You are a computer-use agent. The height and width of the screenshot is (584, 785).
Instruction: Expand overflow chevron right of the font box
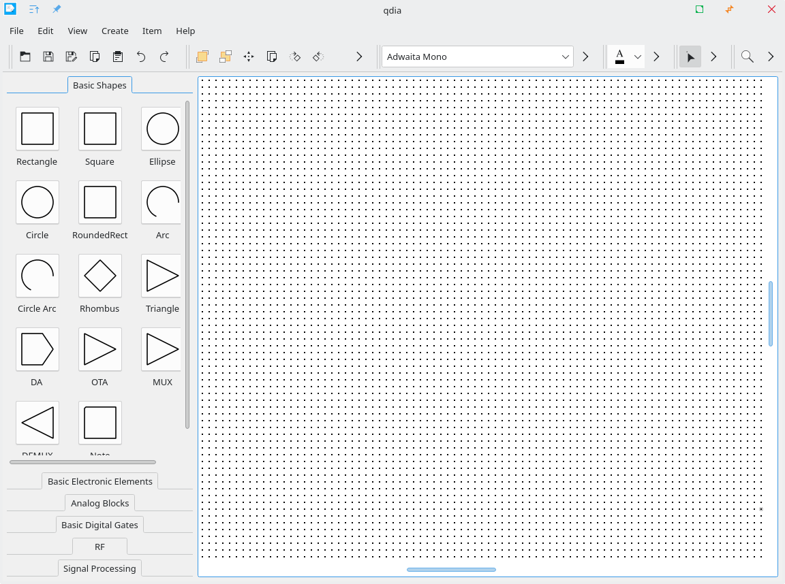tap(585, 56)
